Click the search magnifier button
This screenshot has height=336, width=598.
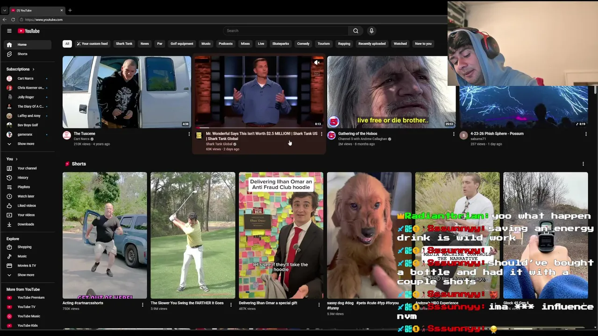pos(356,31)
